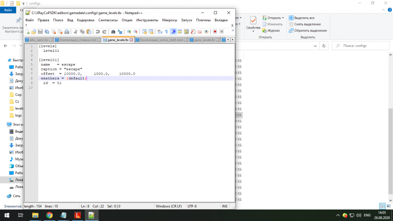Screen dimensions: 393x221
Task: Click the Cut scissors icon
Action: pyautogui.click(x=75, y=32)
